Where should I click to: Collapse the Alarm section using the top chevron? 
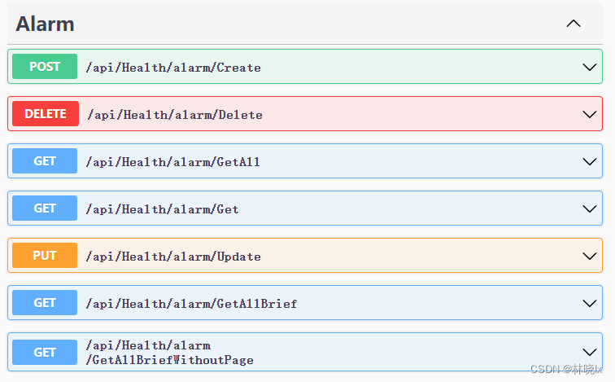point(574,24)
